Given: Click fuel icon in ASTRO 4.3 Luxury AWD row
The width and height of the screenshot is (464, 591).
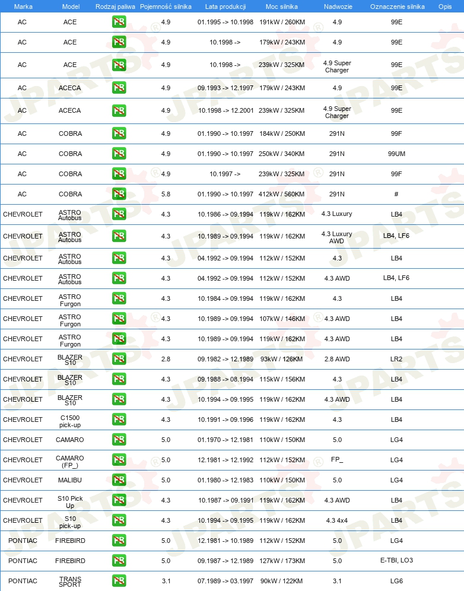Looking at the screenshot, I should [119, 236].
